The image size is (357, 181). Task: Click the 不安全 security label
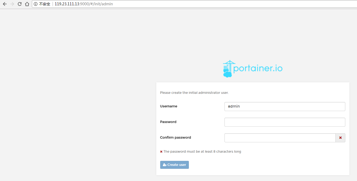(45, 4)
